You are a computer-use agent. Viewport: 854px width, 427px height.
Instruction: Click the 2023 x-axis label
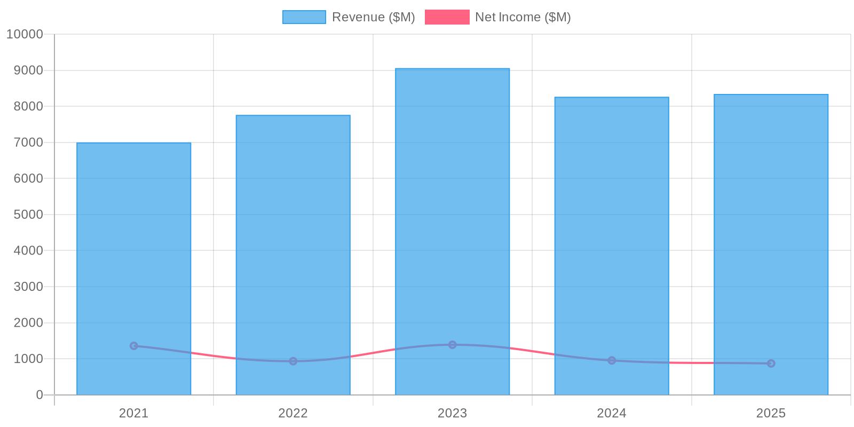[x=452, y=413]
